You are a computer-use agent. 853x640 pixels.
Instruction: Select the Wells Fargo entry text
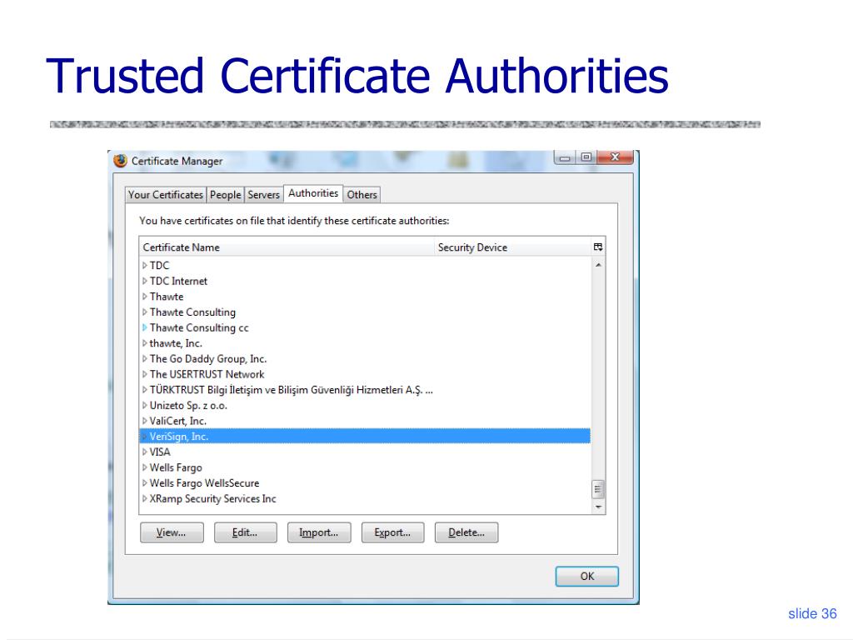(176, 467)
